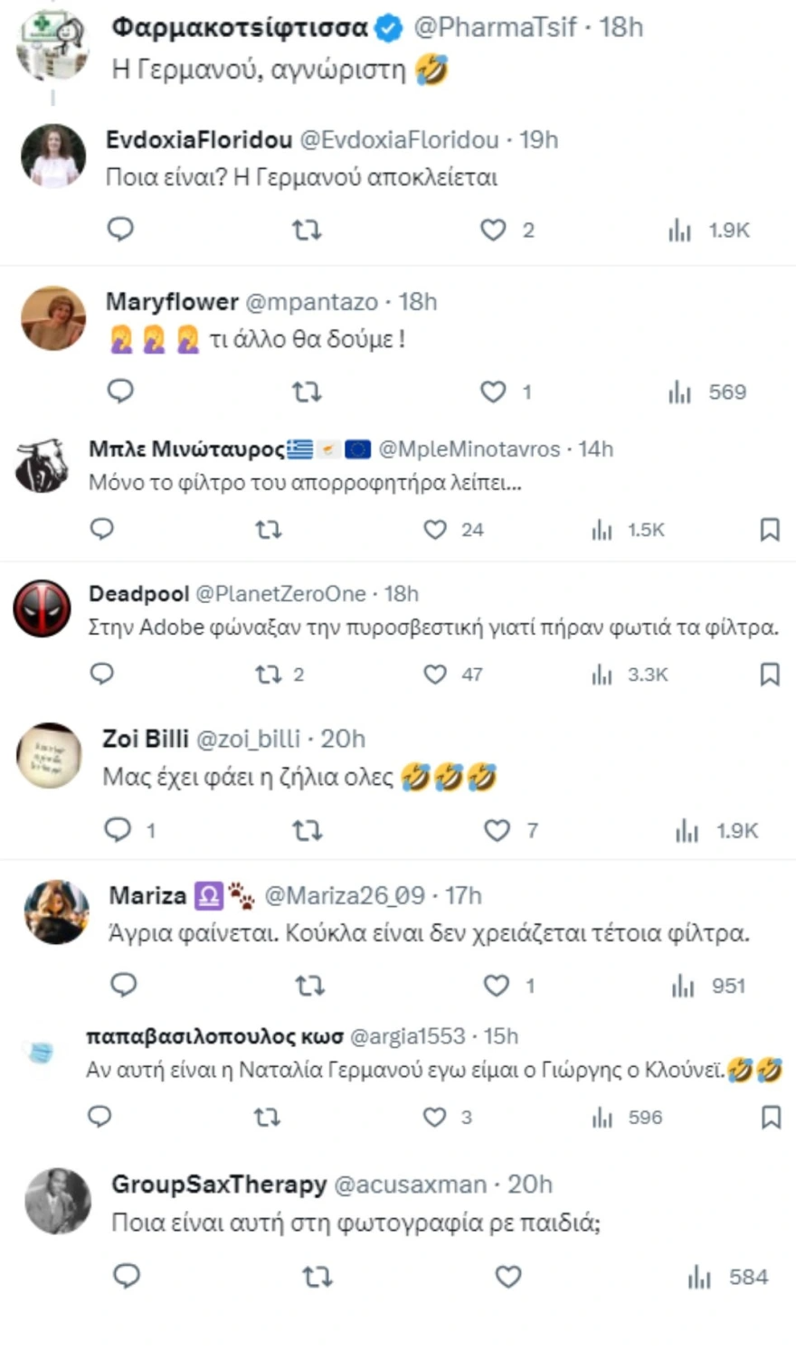This screenshot has width=796, height=1350.
Task: Reply to the GroupSaxTherapy tweet
Action: point(127,1276)
